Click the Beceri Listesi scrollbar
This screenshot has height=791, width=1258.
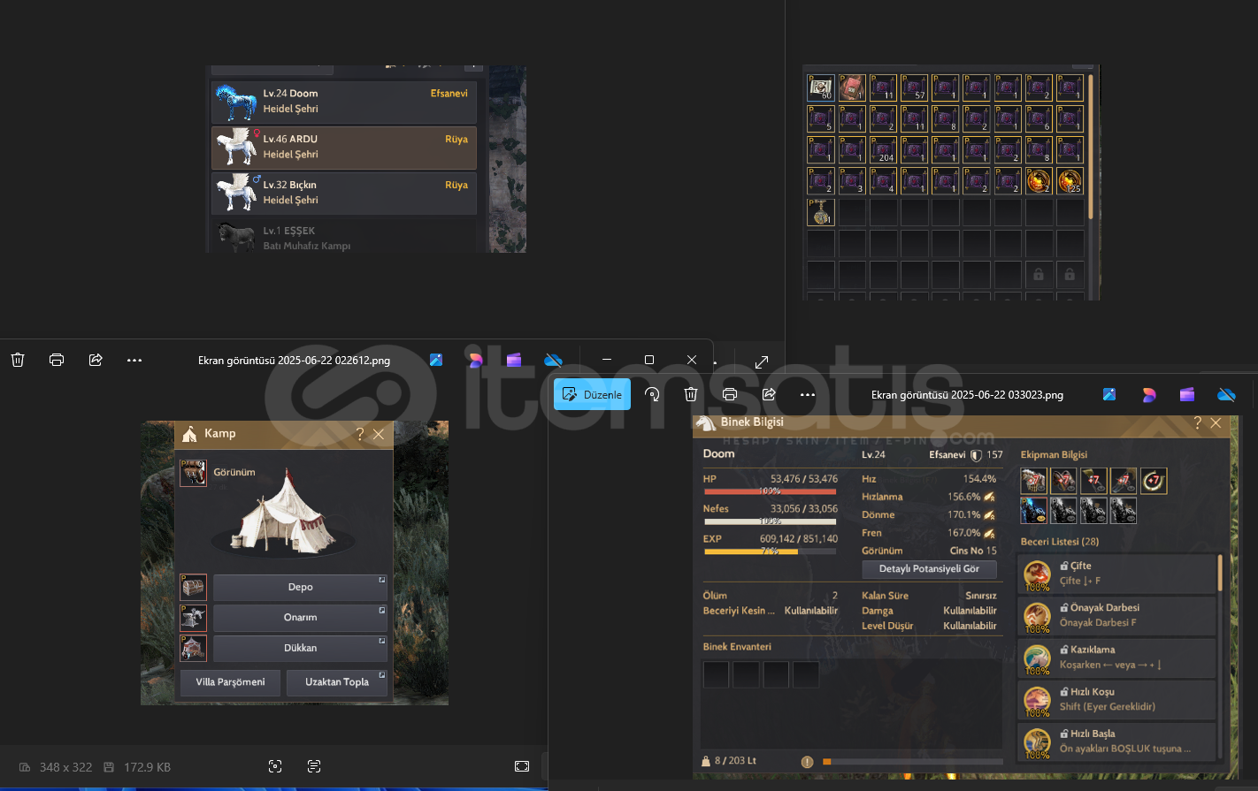(1221, 573)
